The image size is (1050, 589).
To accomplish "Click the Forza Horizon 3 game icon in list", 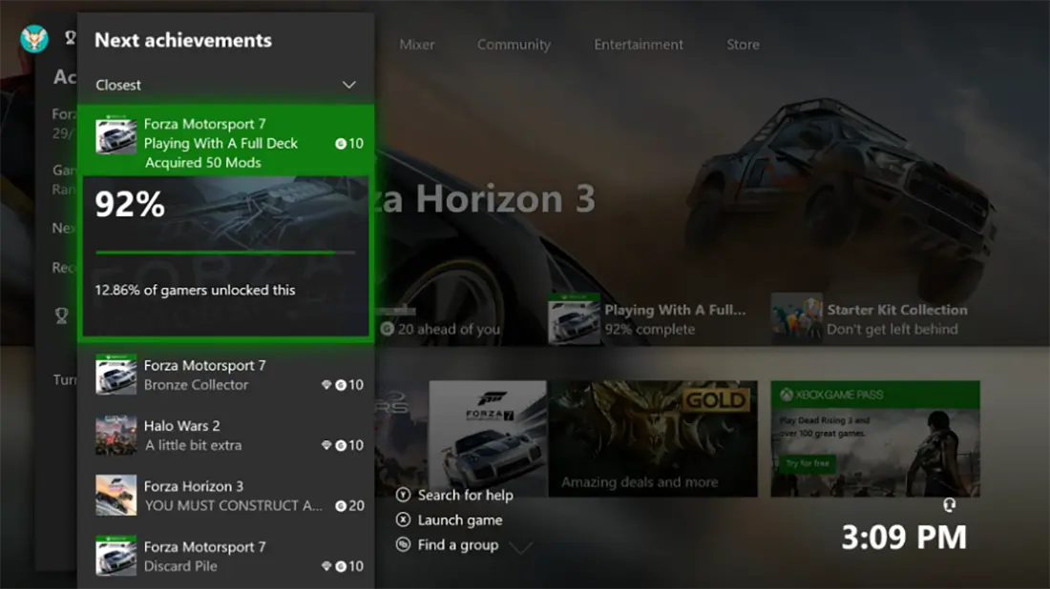I will pyautogui.click(x=116, y=496).
